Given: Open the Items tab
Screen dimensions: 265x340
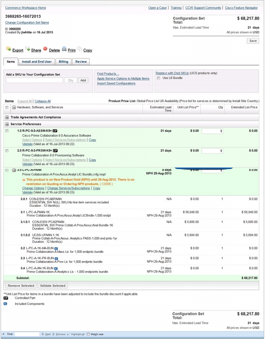Looking at the screenshot, I should 10,61.
